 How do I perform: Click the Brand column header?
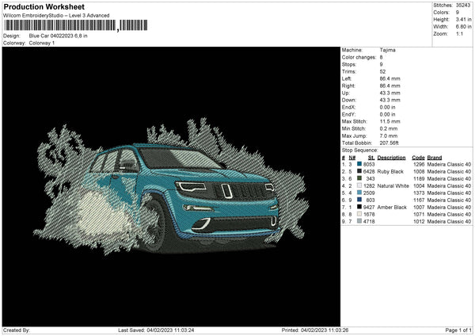coord(435,157)
